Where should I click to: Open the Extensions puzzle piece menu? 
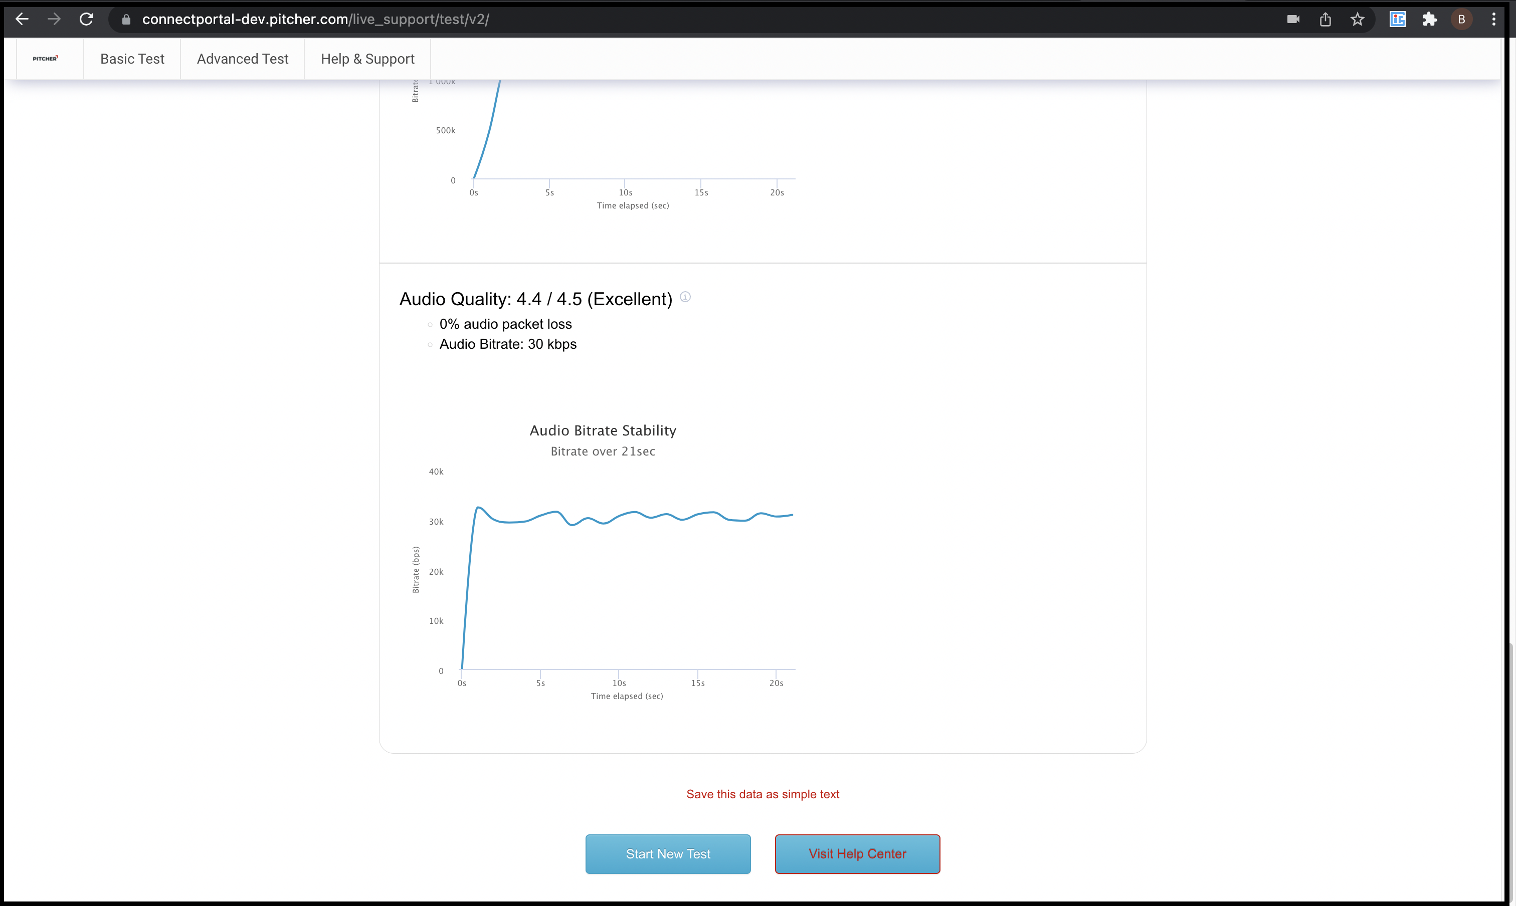(x=1429, y=20)
